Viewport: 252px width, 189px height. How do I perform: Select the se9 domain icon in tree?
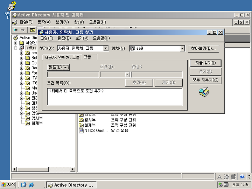21,48
